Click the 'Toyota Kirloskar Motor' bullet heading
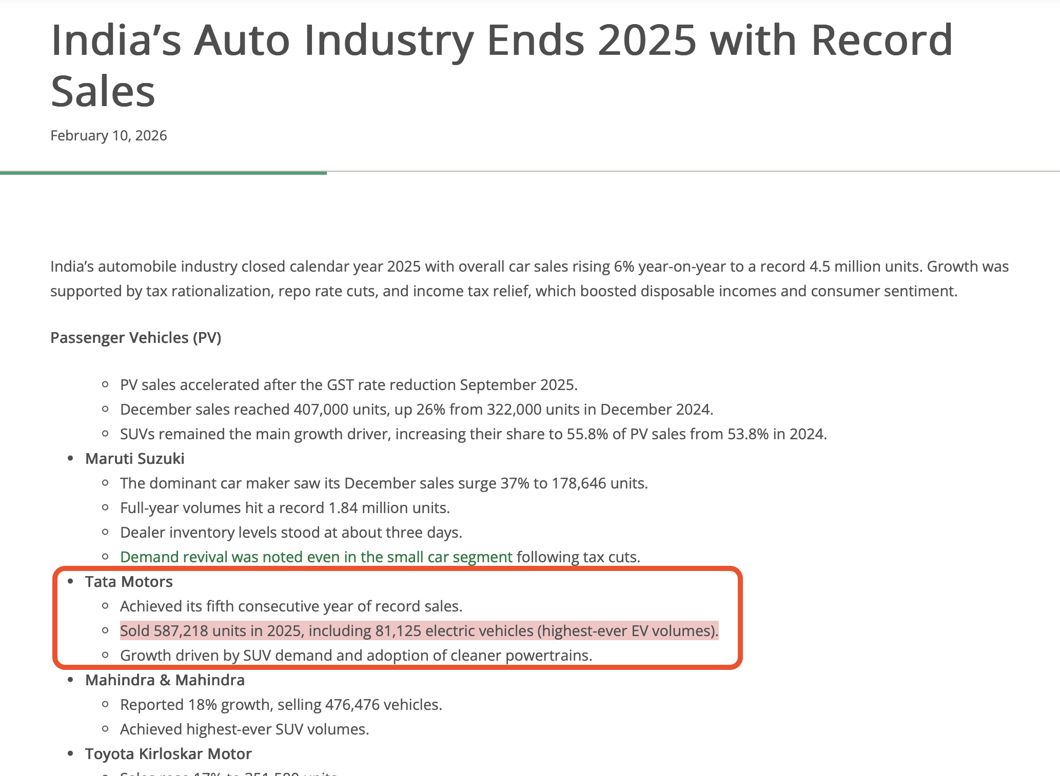Image resolution: width=1060 pixels, height=776 pixels. [168, 754]
